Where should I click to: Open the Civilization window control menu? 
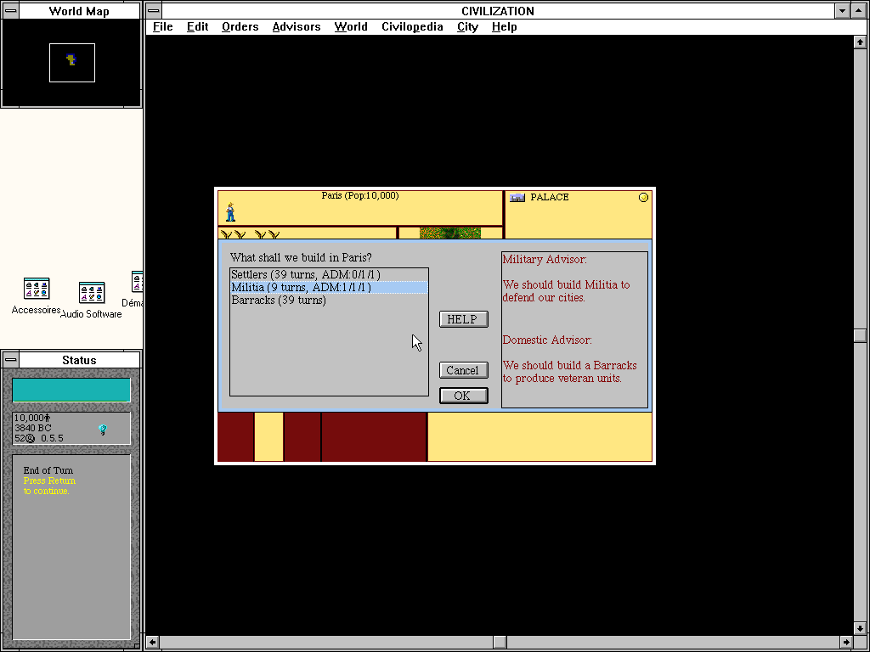[x=154, y=11]
